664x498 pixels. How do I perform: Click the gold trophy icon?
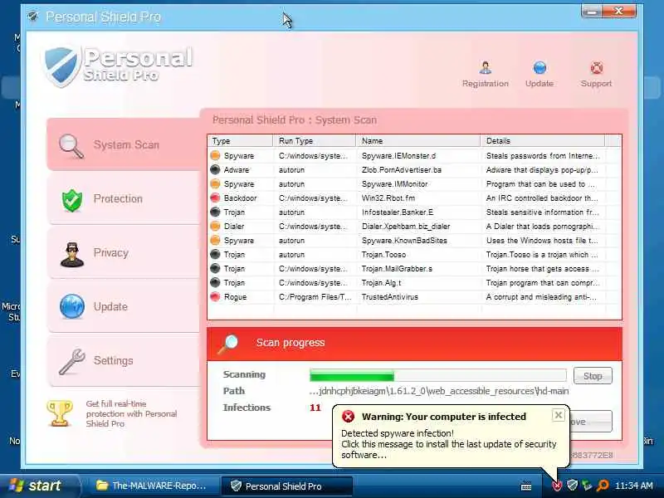coord(59,413)
